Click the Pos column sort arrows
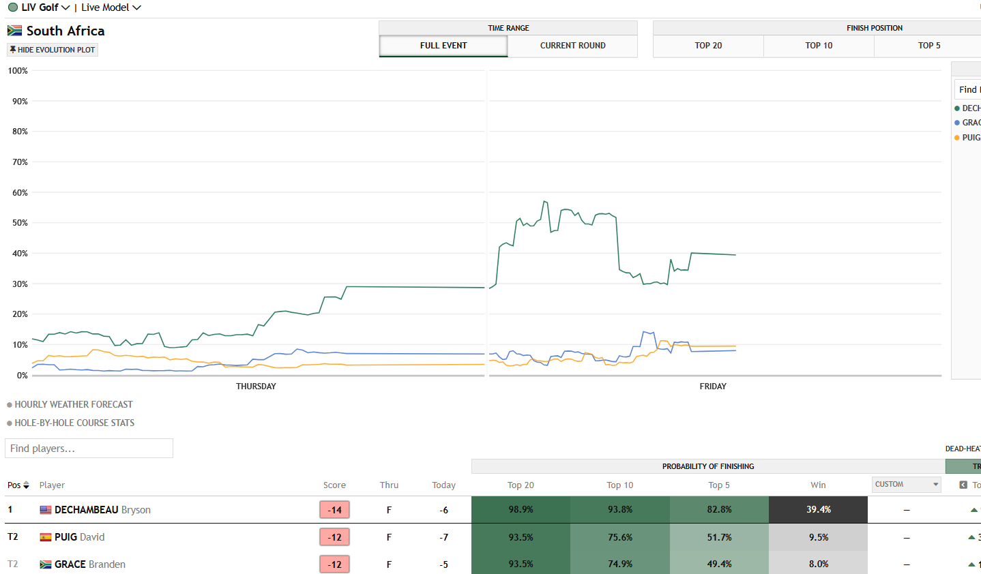 pos(26,485)
